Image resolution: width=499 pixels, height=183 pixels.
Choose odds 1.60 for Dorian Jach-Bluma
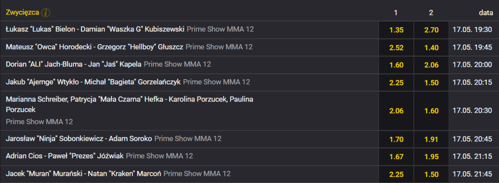(396, 65)
